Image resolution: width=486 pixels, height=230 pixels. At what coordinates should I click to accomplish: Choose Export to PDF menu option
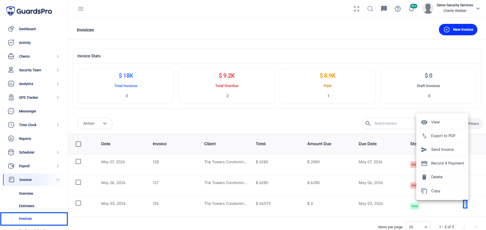[x=442, y=136]
